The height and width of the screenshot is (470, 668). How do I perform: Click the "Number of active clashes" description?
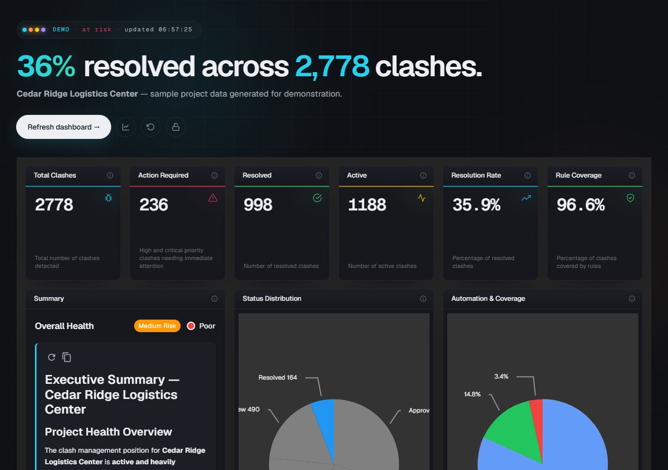click(x=383, y=266)
